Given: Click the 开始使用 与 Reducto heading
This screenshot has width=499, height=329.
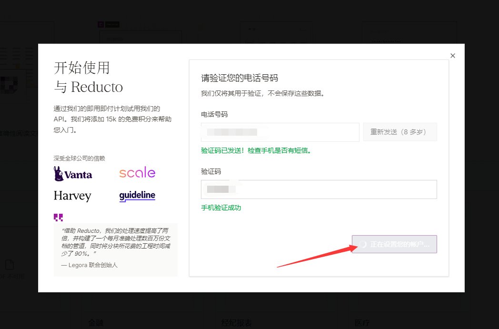Looking at the screenshot, I should click(88, 77).
